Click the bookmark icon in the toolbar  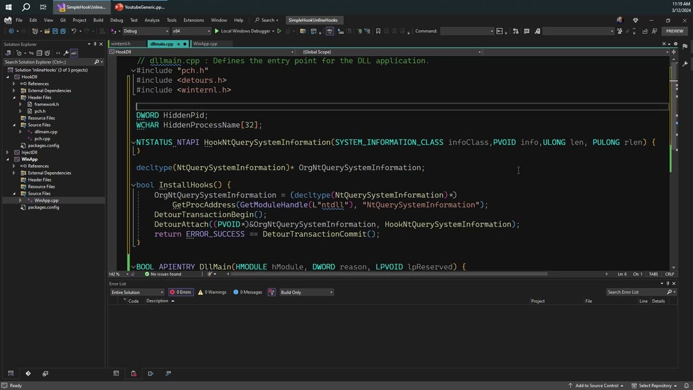click(x=378, y=31)
